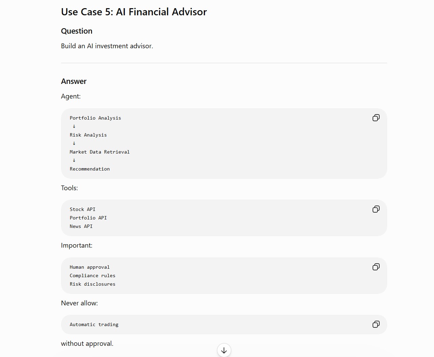Screen dimensions: 434x357
Task: Click the 'Stock API' line
Action: (83, 209)
